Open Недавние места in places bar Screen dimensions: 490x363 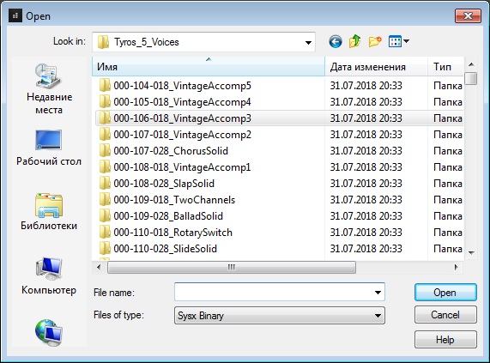coord(49,89)
